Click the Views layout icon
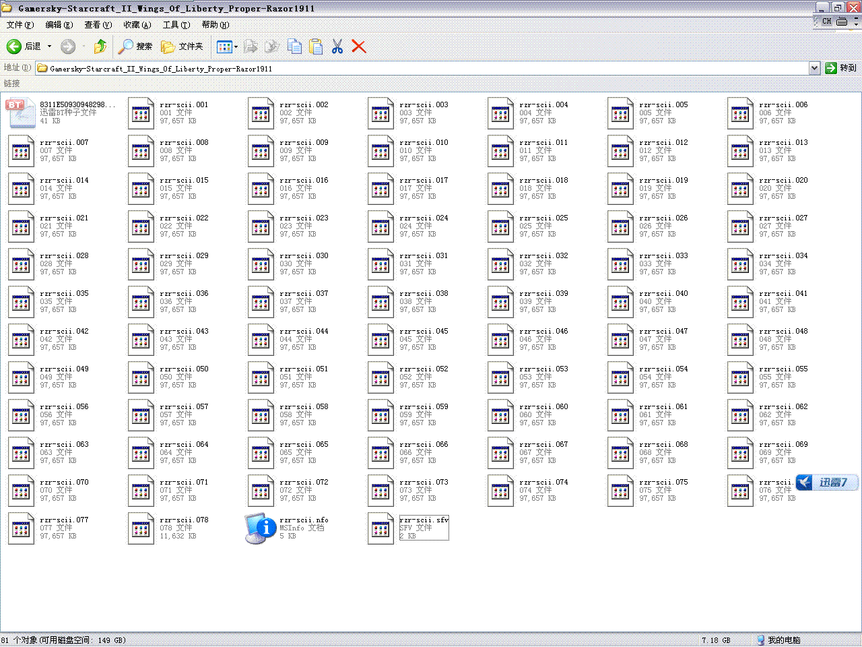This screenshot has height=647, width=862. pyautogui.click(x=224, y=47)
